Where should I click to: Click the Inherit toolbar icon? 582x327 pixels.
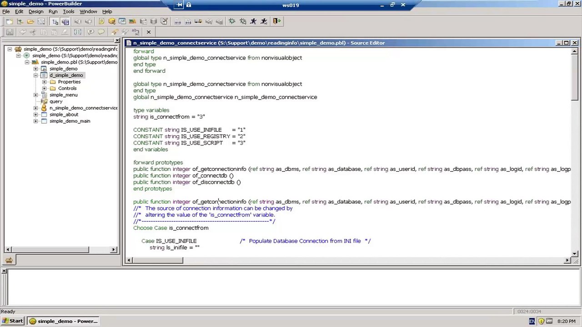[20, 21]
